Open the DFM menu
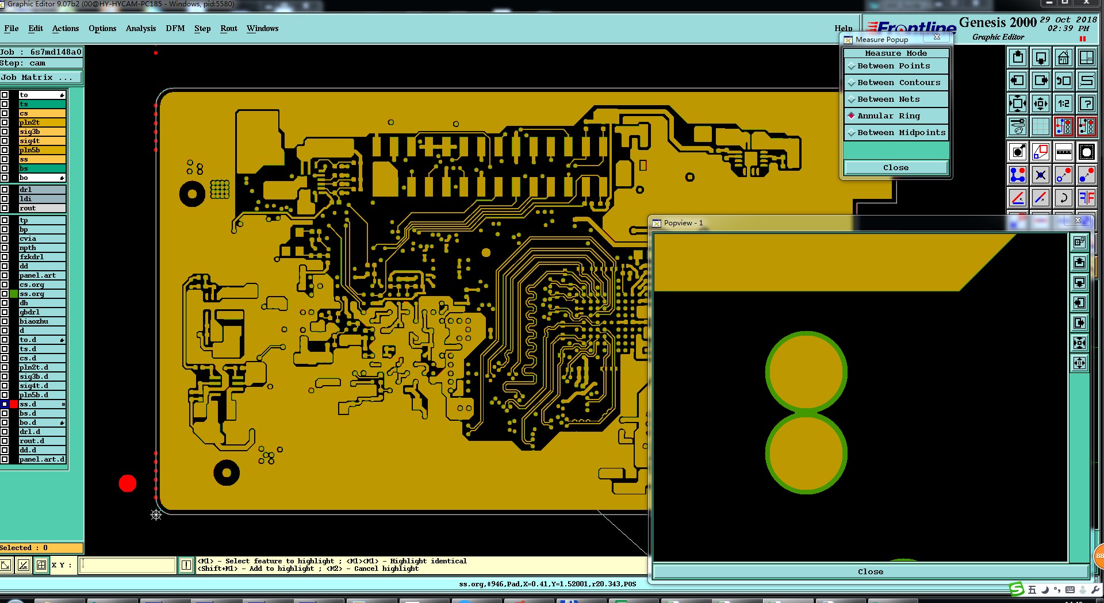 pyautogui.click(x=175, y=28)
